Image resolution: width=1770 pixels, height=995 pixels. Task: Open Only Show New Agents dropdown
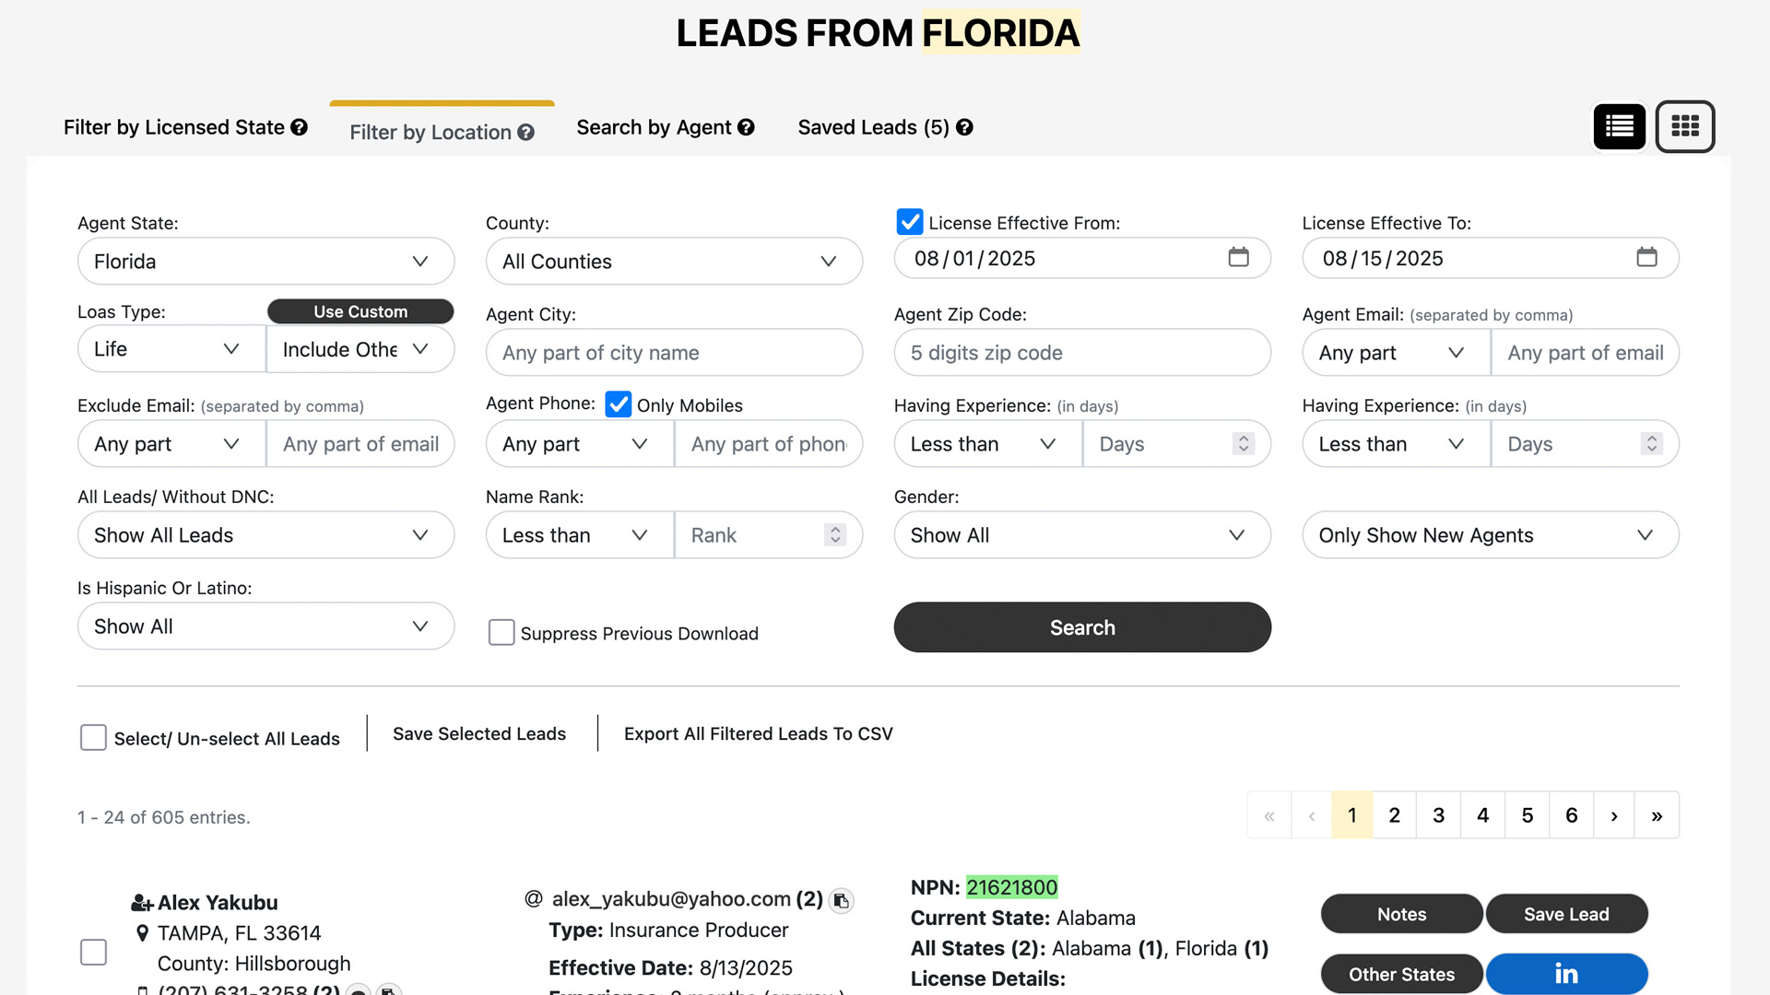(x=1490, y=535)
